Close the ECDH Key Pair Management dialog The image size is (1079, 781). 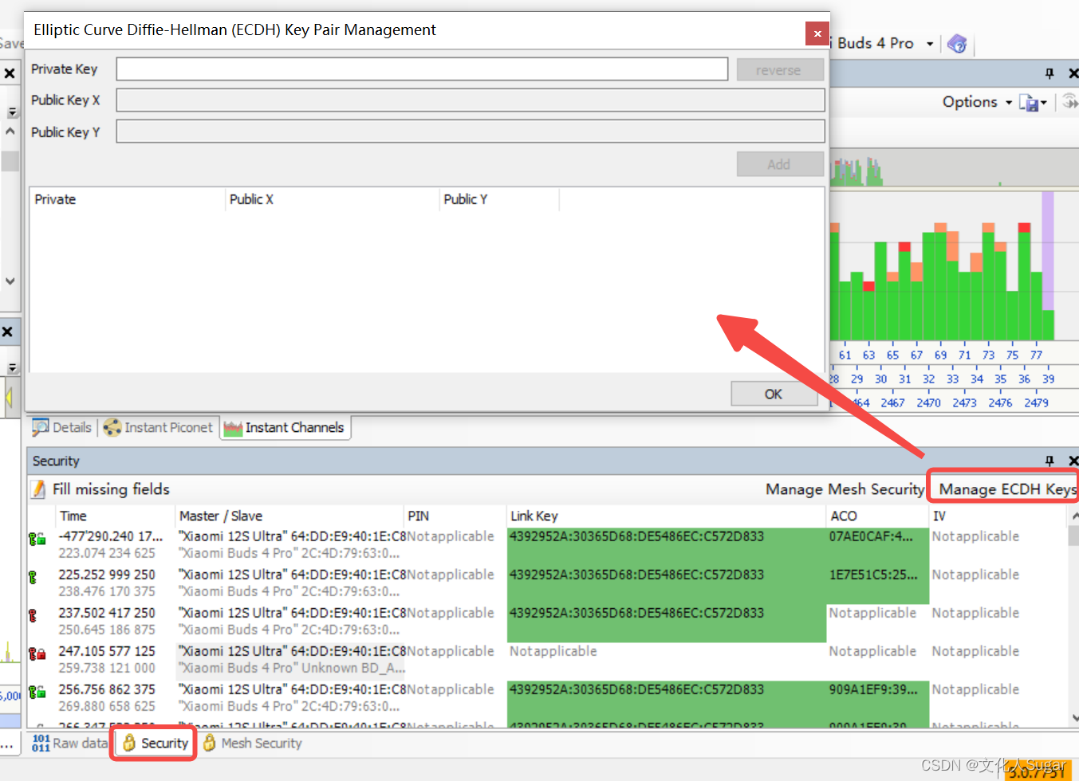click(x=817, y=33)
